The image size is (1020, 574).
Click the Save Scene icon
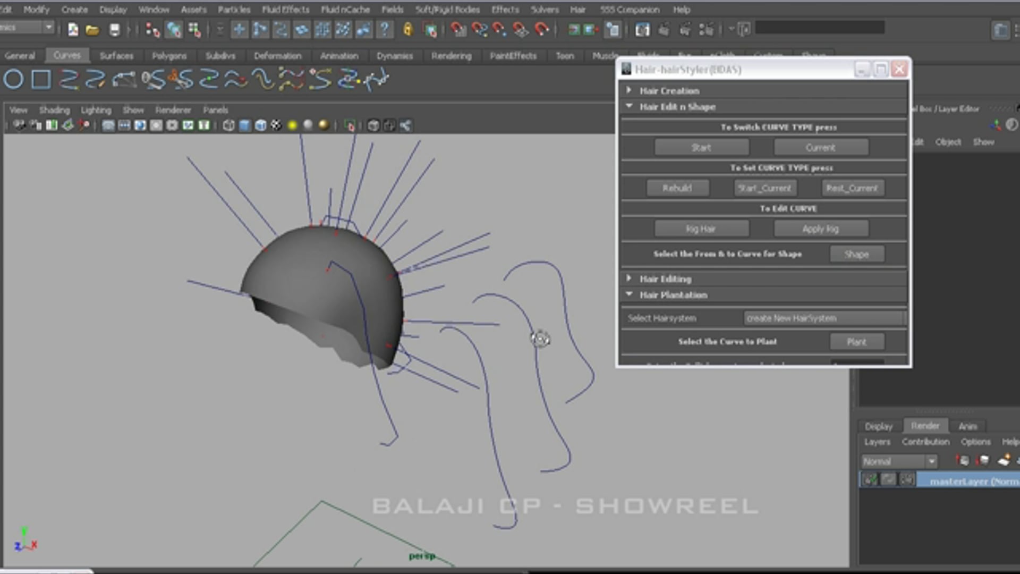click(x=114, y=30)
